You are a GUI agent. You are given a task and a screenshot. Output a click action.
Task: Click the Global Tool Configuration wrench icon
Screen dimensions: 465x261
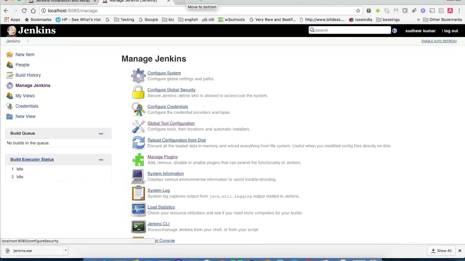pyautogui.click(x=138, y=126)
